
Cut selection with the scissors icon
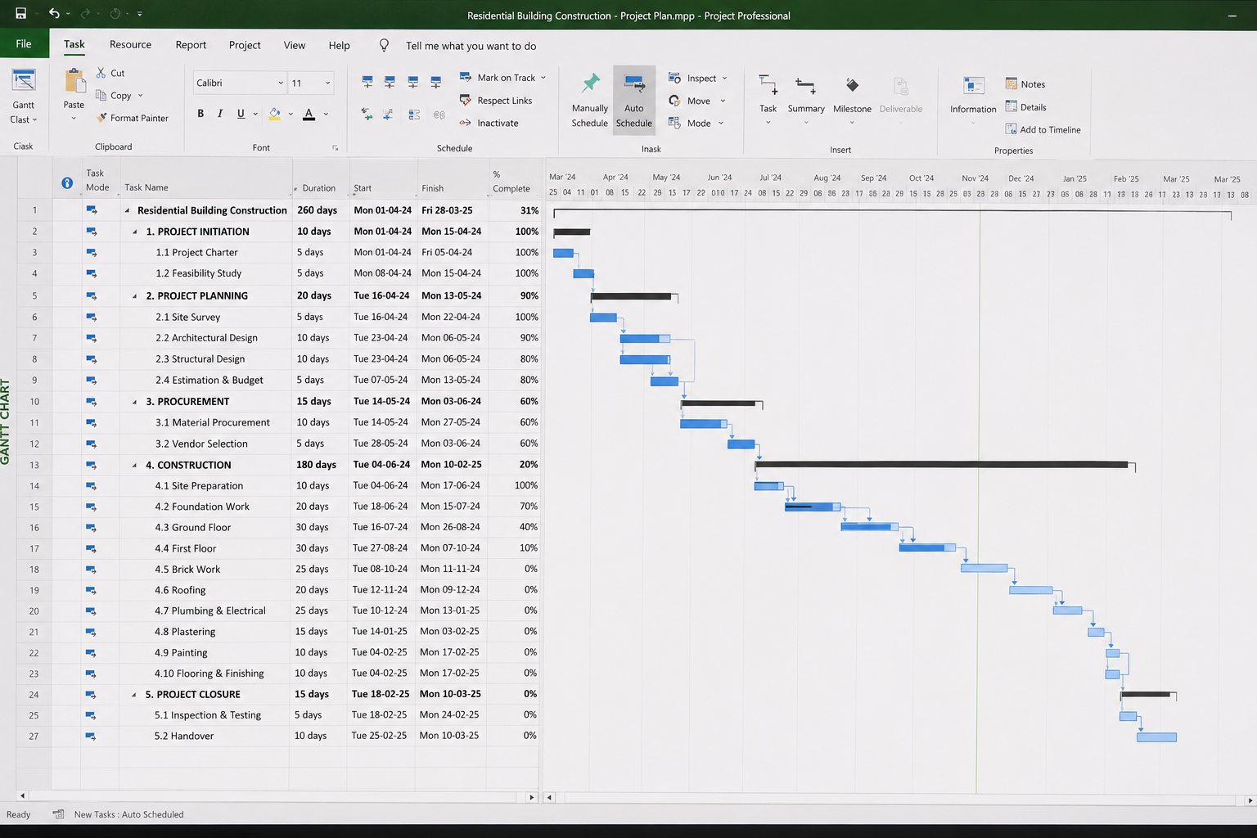pyautogui.click(x=101, y=73)
